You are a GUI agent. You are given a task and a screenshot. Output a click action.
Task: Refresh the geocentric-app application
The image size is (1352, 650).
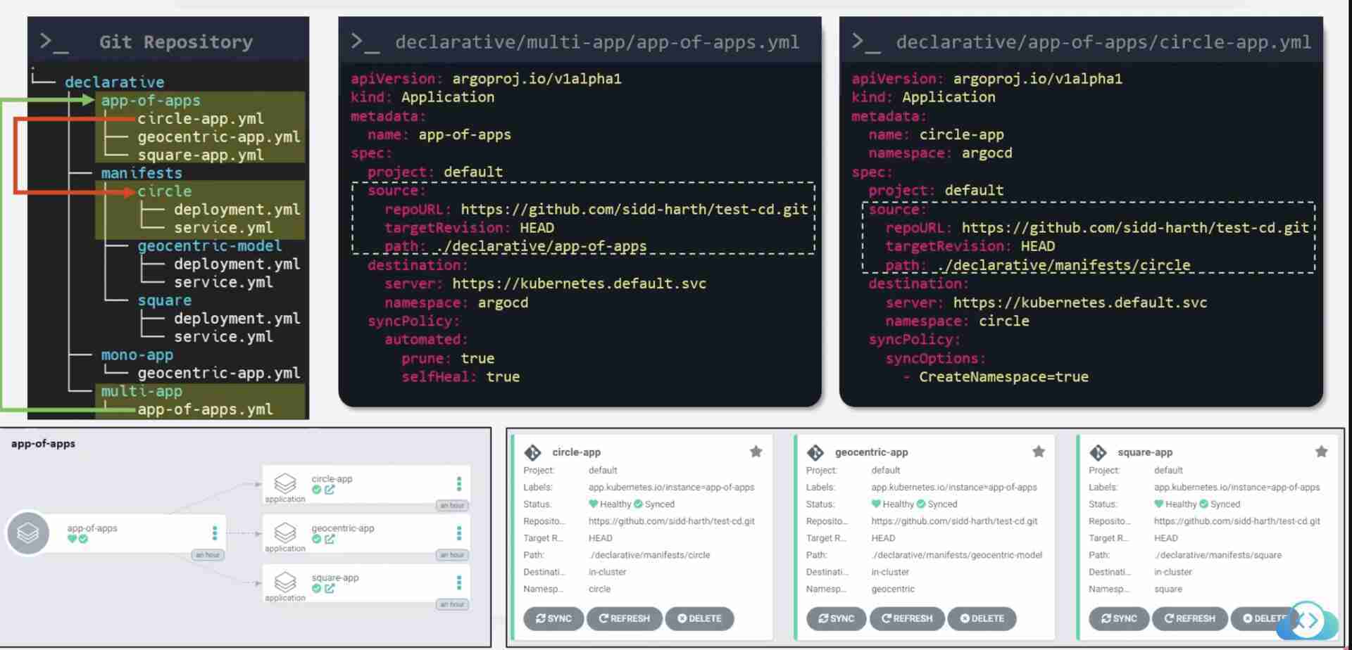tap(907, 618)
